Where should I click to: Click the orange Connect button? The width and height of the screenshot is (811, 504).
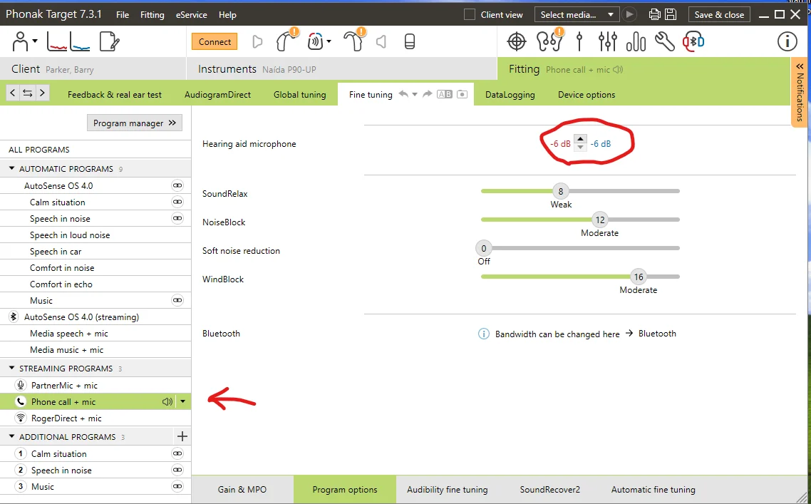click(x=215, y=41)
